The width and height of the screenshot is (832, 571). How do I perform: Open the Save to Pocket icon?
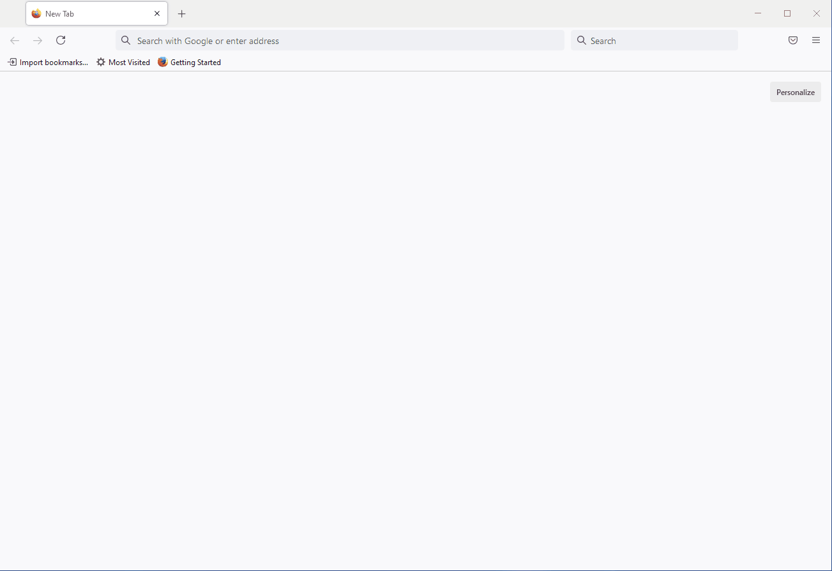[x=792, y=40]
